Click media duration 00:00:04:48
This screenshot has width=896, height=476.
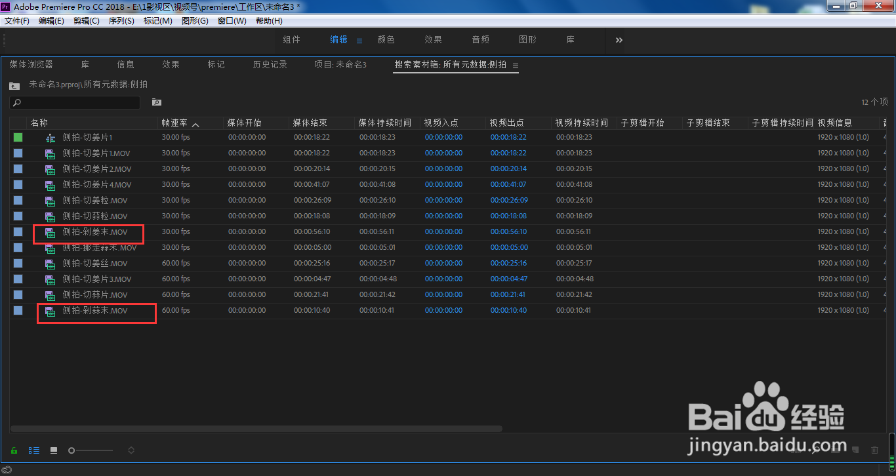click(378, 279)
